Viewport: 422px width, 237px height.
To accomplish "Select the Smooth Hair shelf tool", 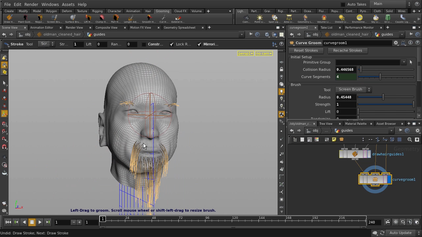I will [x=149, y=19].
